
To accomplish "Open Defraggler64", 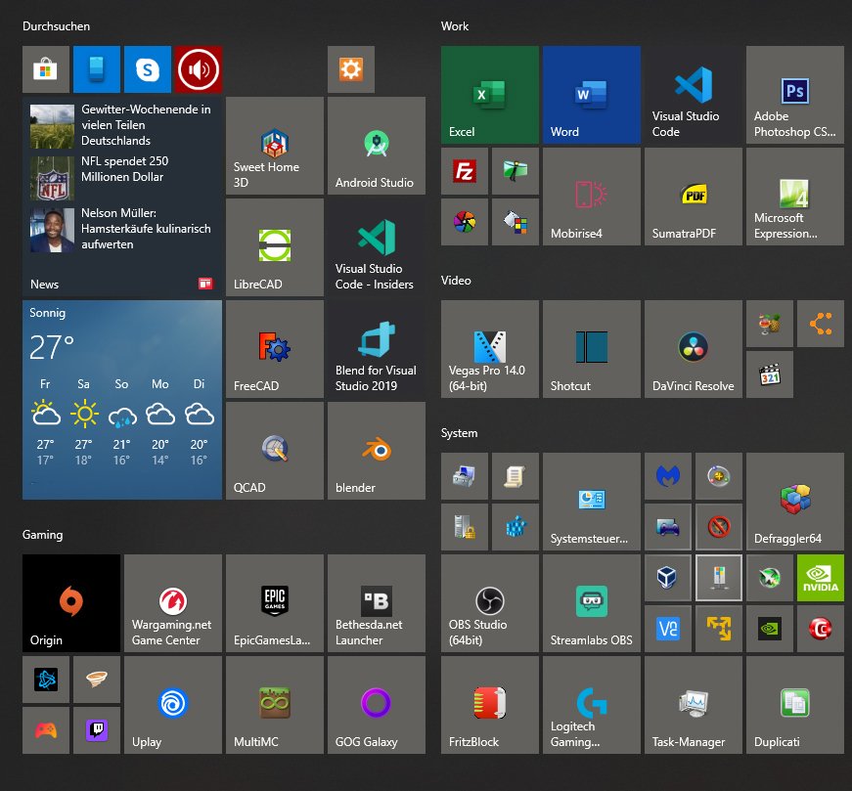I will click(795, 502).
